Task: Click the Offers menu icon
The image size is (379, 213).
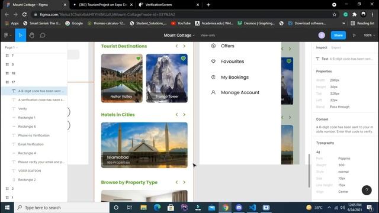Action: click(x=213, y=46)
